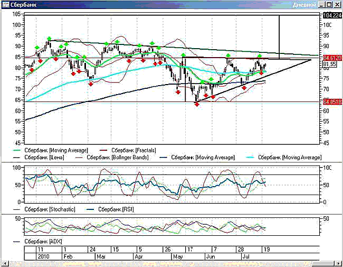Image resolution: width=343 pixels, height=267 pixels.
Task: Minimize the Сбербанк chart window
Action: pos(321,5)
